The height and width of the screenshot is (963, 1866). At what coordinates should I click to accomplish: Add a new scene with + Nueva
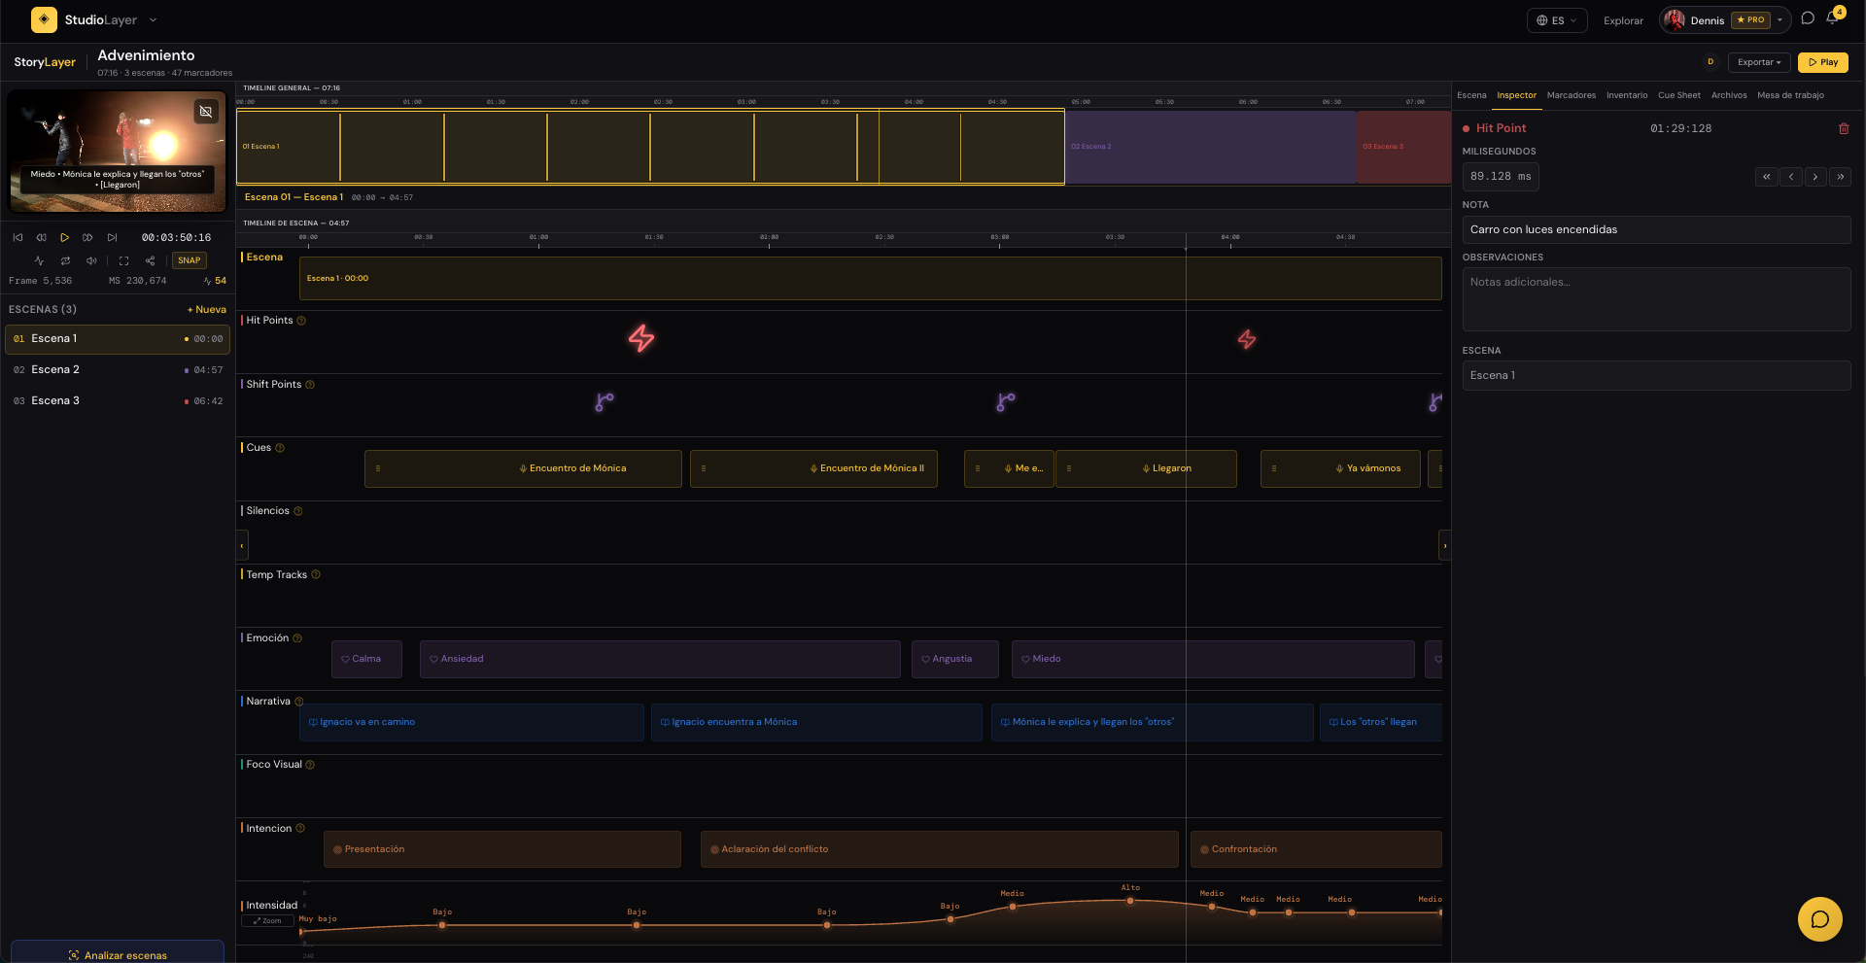[207, 310]
